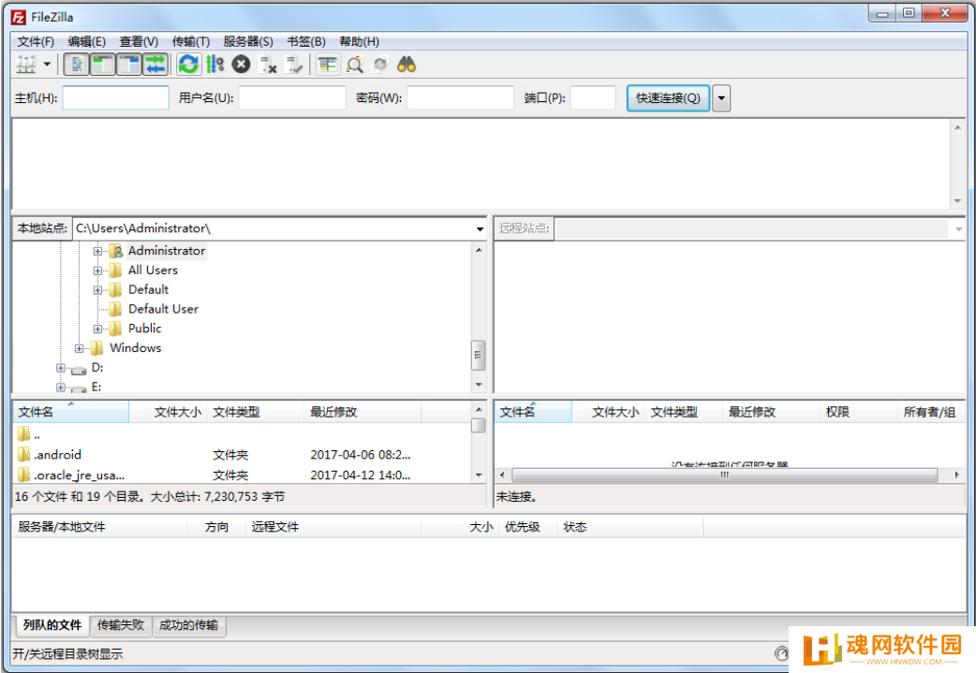Open 传输(T) menu
This screenshot has height=673, width=976.
click(190, 42)
